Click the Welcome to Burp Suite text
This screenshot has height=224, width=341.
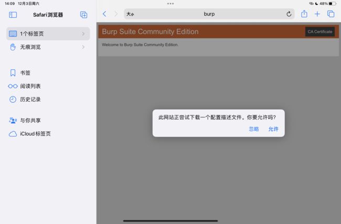(140, 45)
